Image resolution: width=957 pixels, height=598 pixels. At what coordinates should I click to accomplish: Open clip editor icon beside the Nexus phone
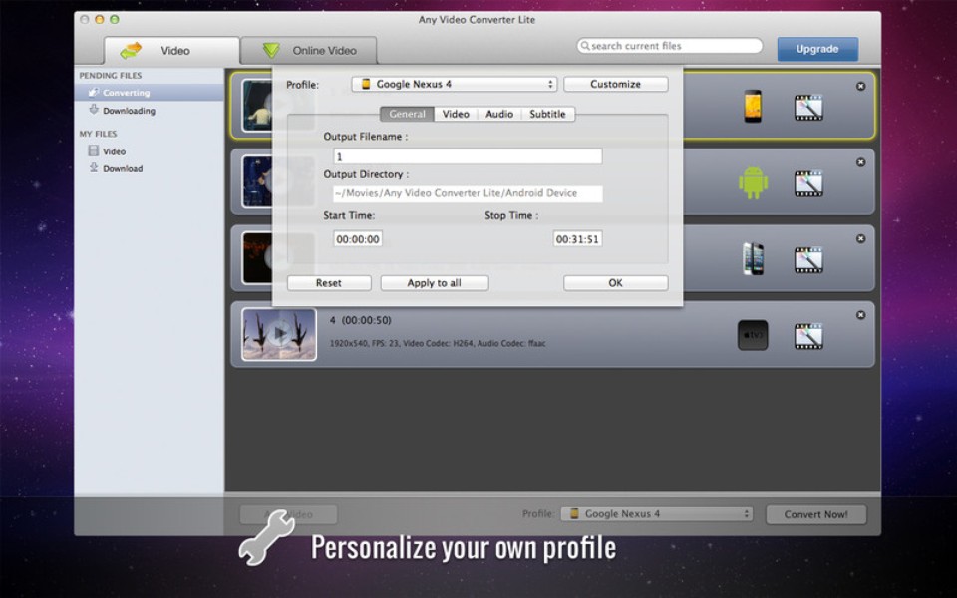(x=808, y=108)
